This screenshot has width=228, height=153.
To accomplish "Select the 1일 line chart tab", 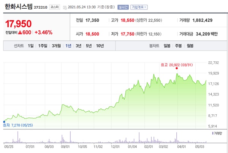I will click(x=31, y=46).
